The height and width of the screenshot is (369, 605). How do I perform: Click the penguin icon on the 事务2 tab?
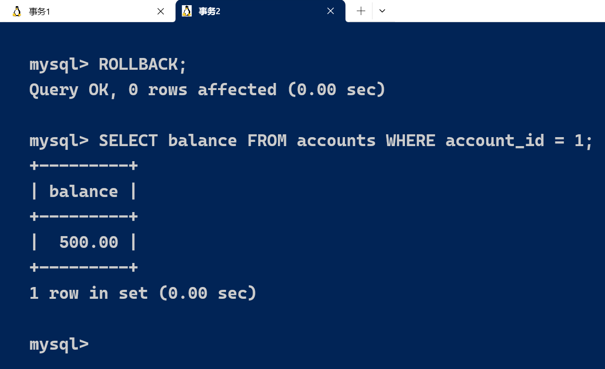pyautogui.click(x=187, y=11)
